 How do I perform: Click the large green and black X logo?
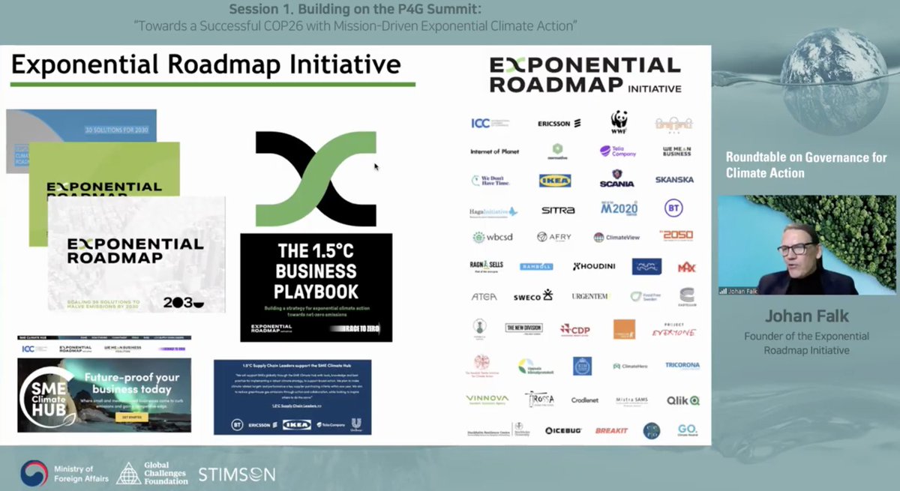tap(316, 179)
